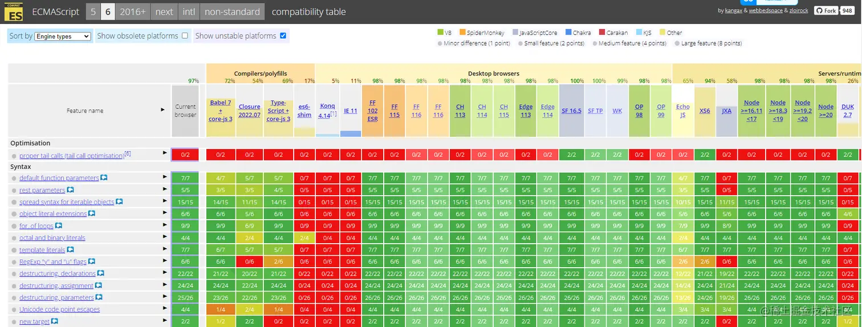Image resolution: width=862 pixels, height=327 pixels.
Task: Open blue reference icon beside destructuring, declarations
Action: click(100, 274)
